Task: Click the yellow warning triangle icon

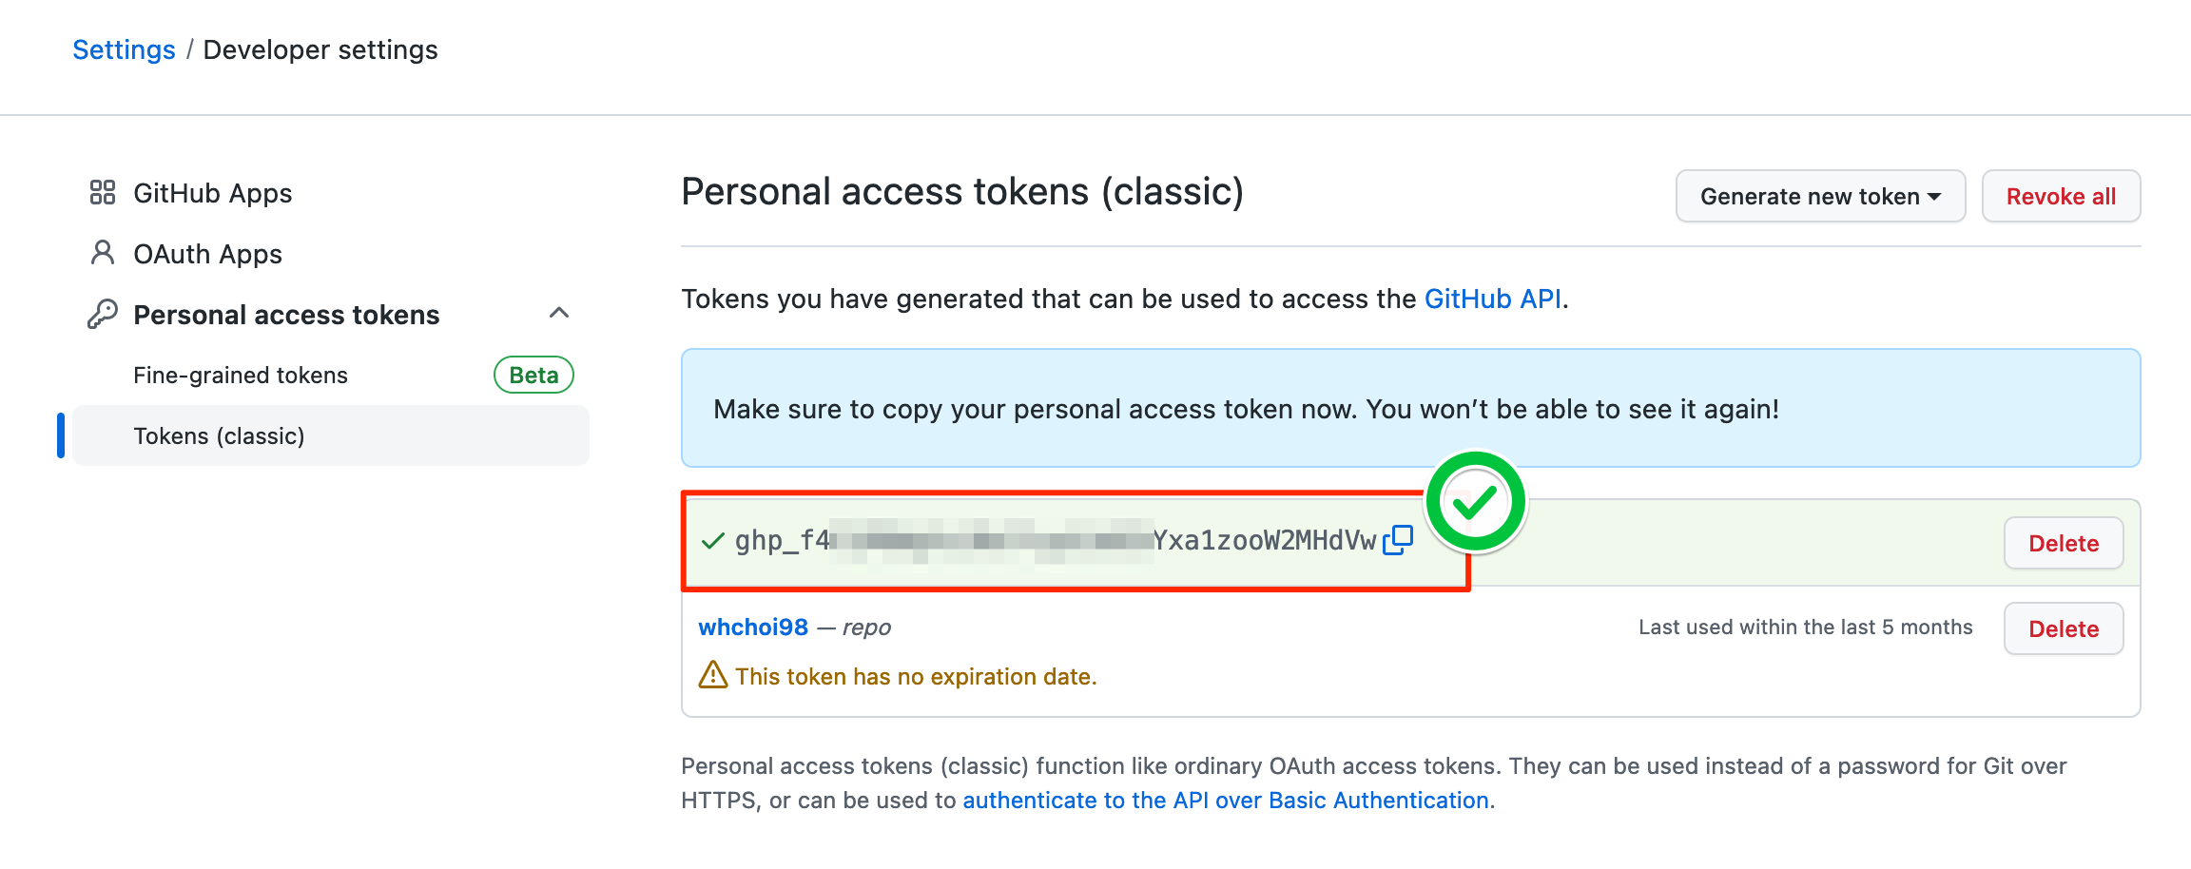Action: 713,675
